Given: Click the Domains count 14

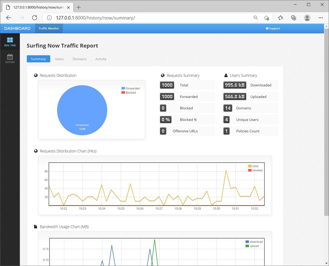Looking at the screenshot, I should tap(228, 108).
